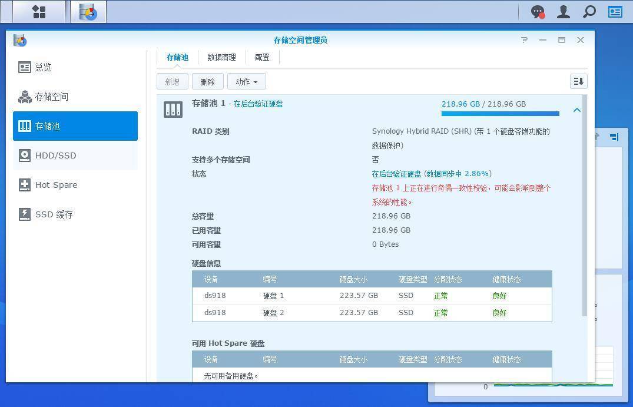Switch to the 配置 tab

point(262,57)
